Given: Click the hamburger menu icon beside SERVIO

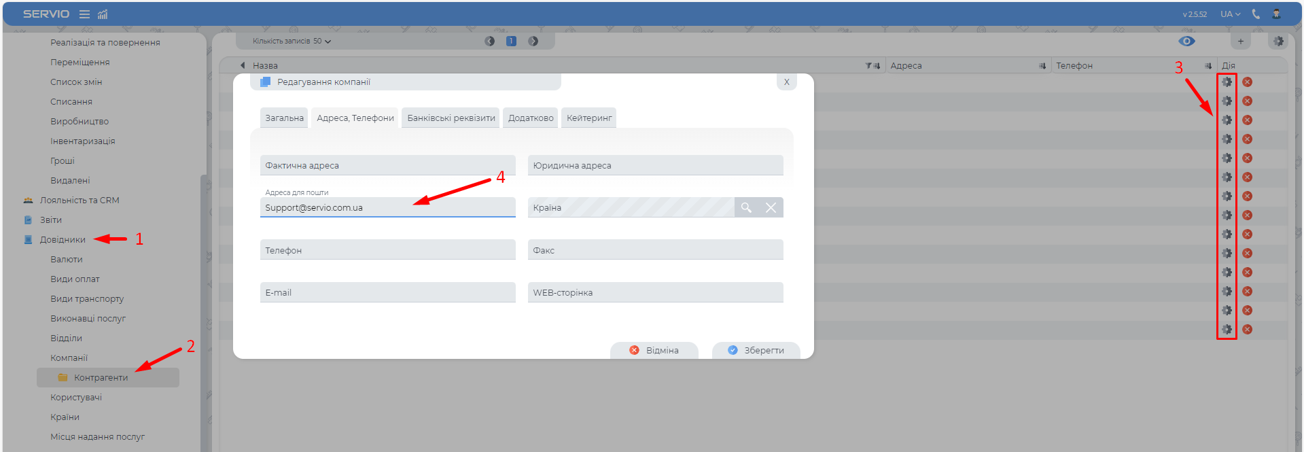Looking at the screenshot, I should pos(84,14).
